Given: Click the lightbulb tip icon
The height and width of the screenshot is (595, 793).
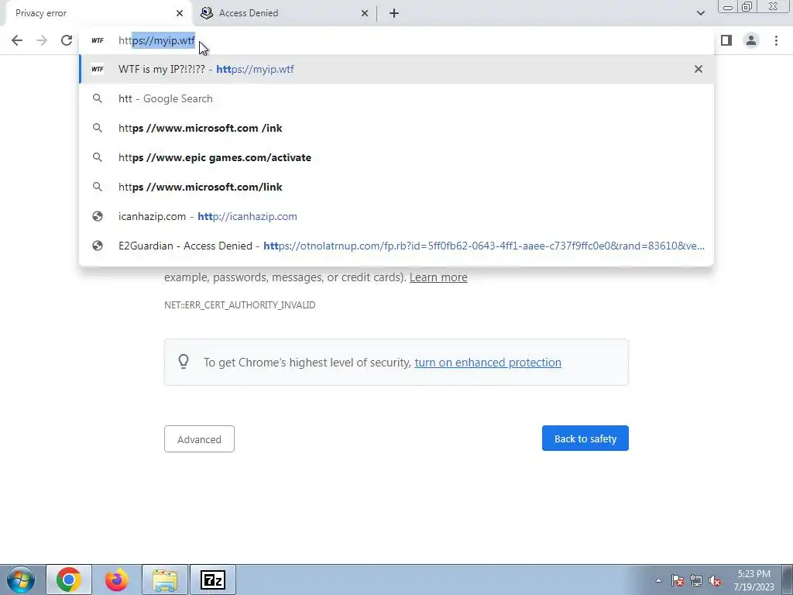Looking at the screenshot, I should coord(184,361).
